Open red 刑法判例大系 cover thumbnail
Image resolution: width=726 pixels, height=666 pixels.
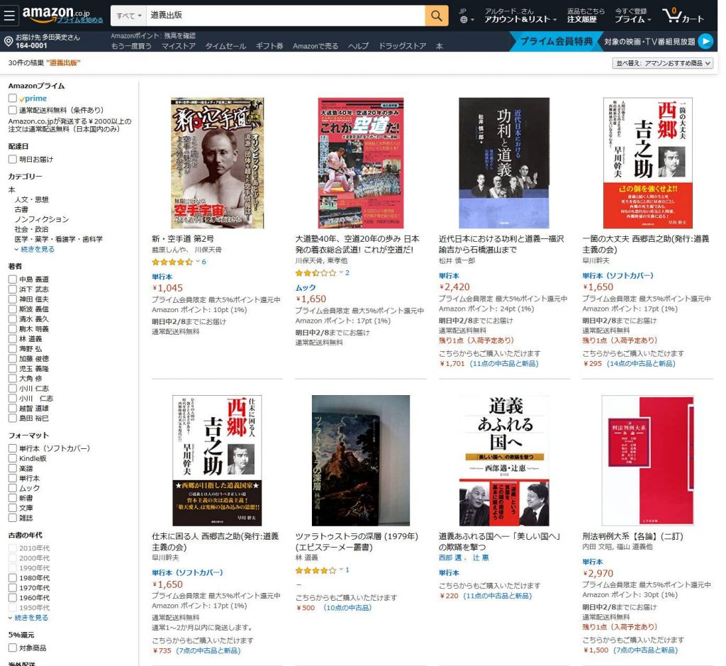click(x=648, y=460)
